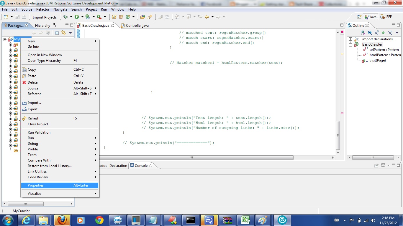Open the Outline view menu triangle
The width and height of the screenshot is (403, 226).
397,33
